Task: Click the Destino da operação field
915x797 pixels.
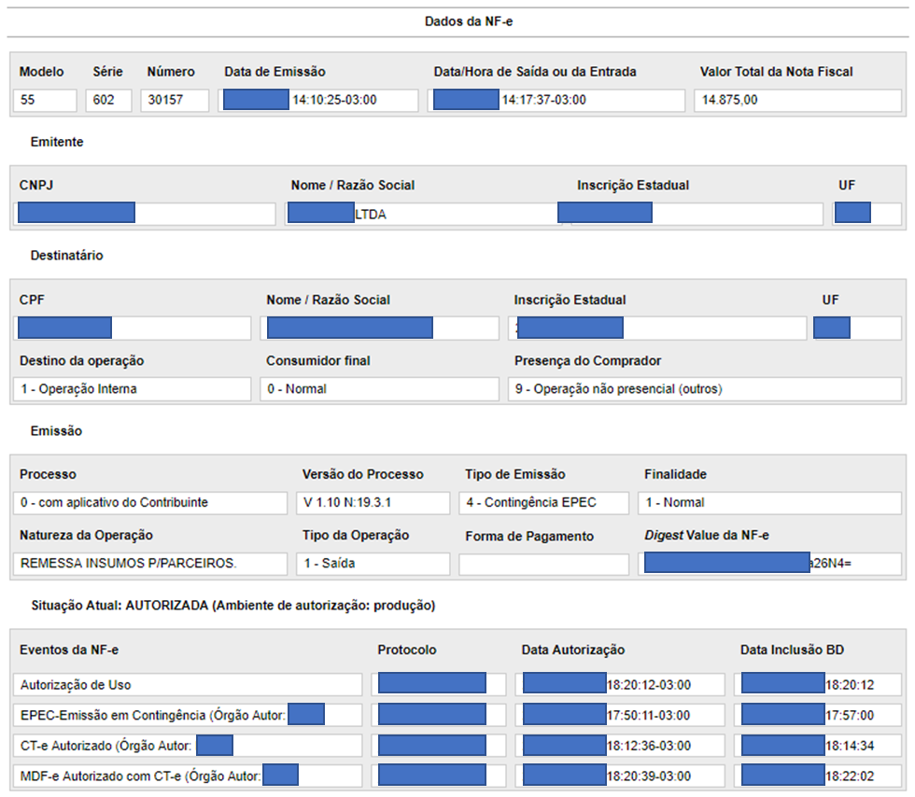Action: pos(133,388)
